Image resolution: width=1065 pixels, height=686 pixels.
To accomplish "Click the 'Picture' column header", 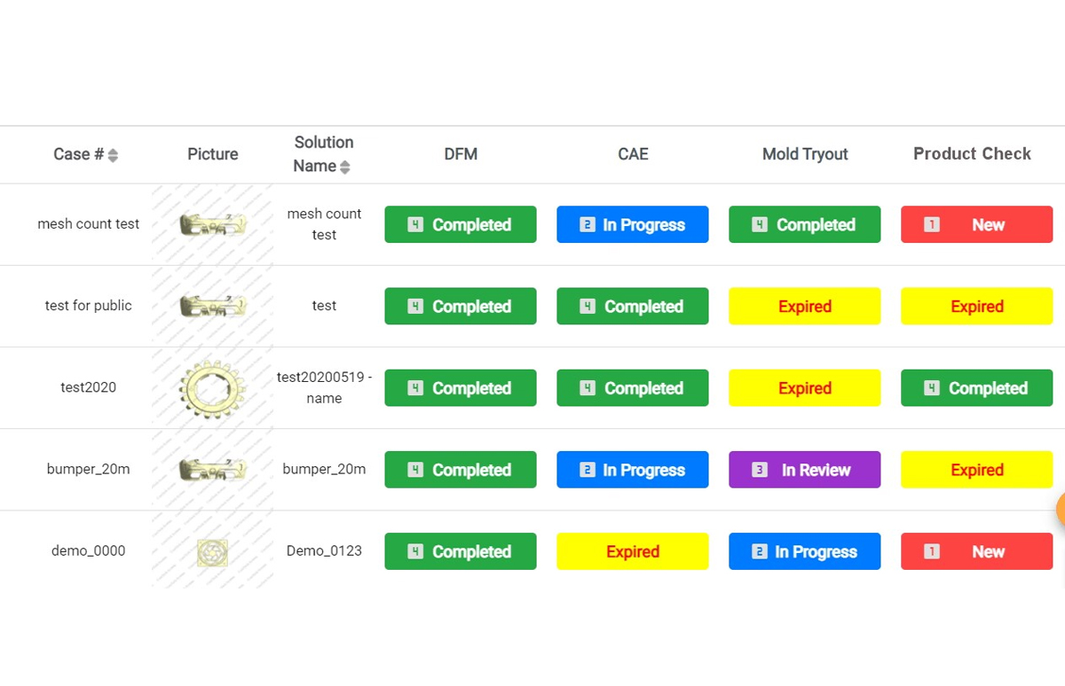I will click(x=213, y=154).
